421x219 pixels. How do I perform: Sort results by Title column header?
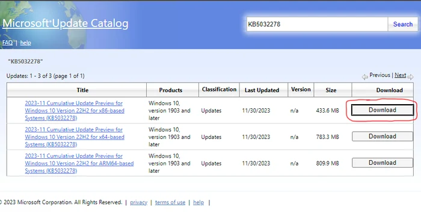point(82,90)
